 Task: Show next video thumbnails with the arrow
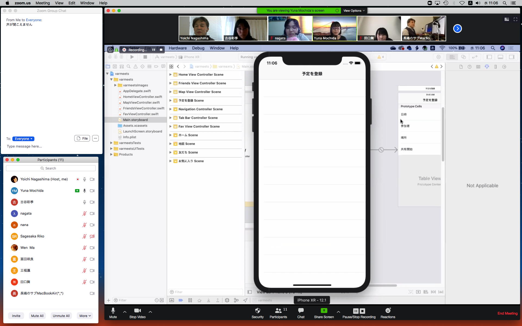[457, 29]
